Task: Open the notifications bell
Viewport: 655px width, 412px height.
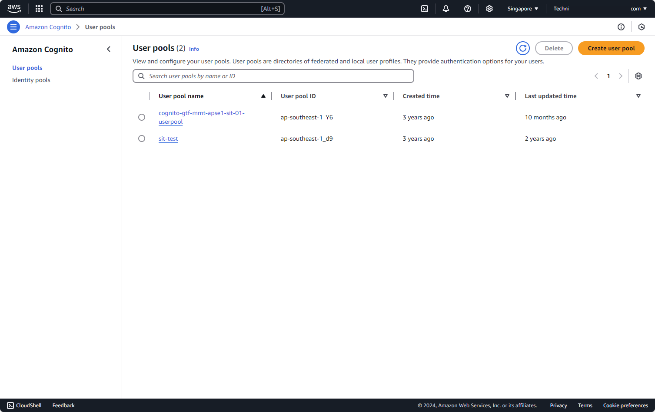Action: click(446, 9)
